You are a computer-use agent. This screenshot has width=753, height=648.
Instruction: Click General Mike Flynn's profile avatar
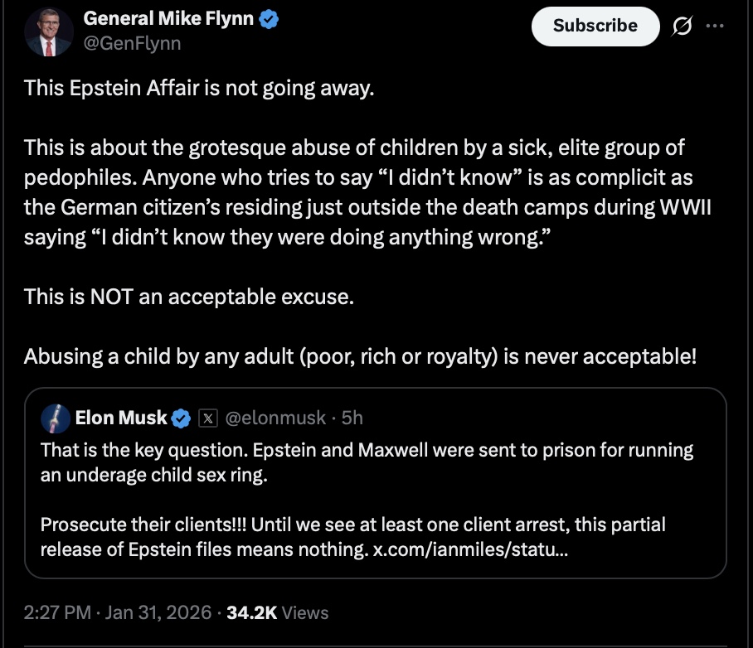click(49, 31)
